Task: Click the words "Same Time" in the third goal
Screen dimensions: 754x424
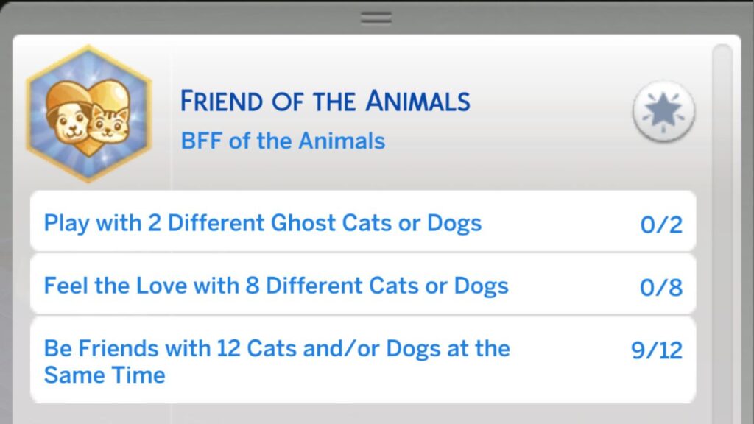Action: point(105,375)
